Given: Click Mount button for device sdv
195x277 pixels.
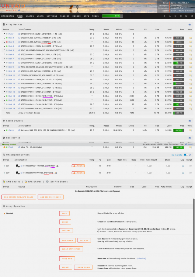Looking at the screenshot, I should (x=78, y=166).
